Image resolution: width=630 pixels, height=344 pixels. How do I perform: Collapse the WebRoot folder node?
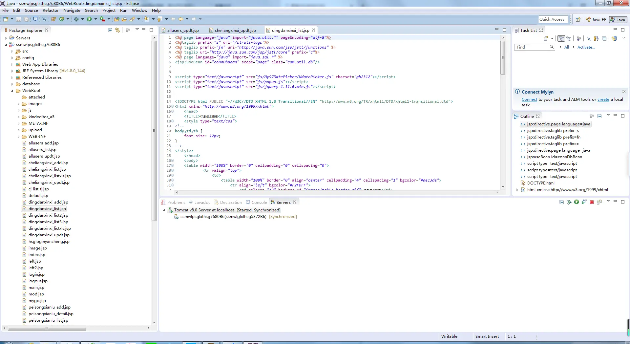click(12, 91)
